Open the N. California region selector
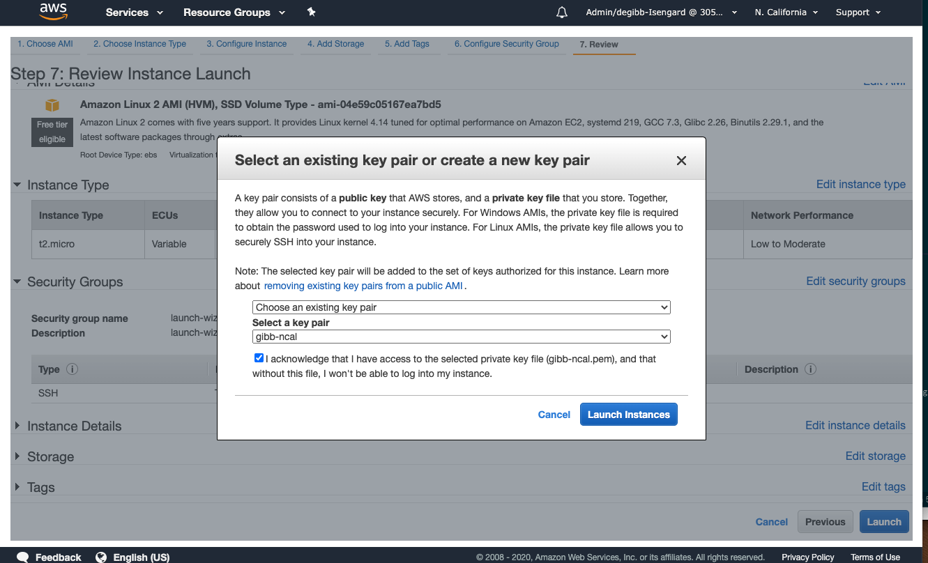Image resolution: width=928 pixels, height=563 pixels. pyautogui.click(x=786, y=12)
